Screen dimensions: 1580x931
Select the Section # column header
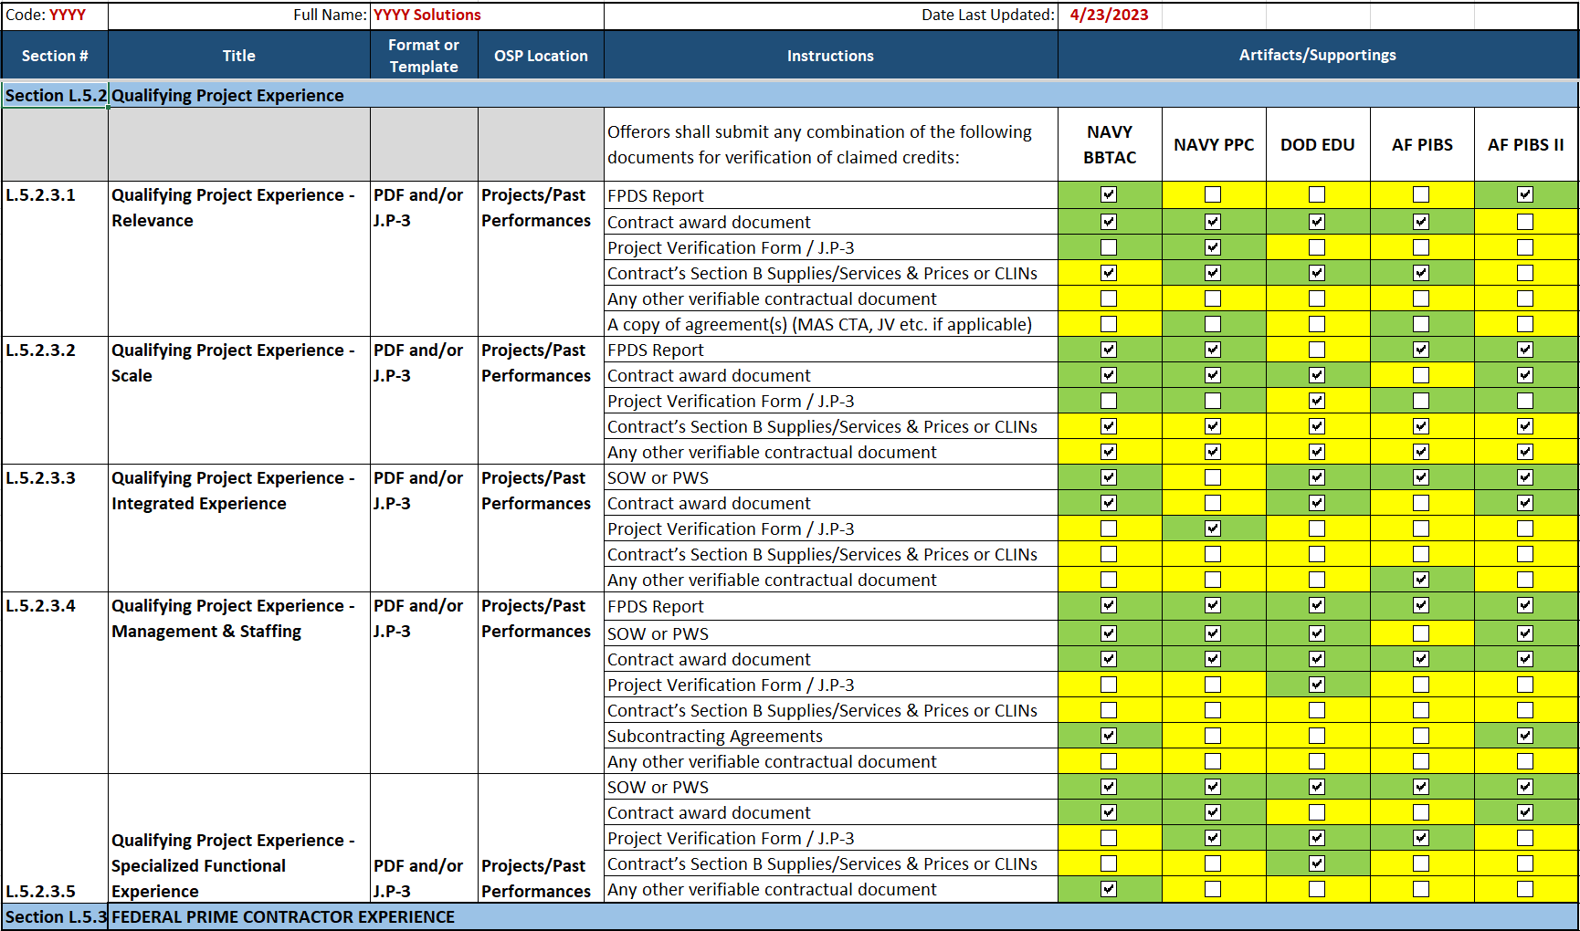[x=55, y=55]
